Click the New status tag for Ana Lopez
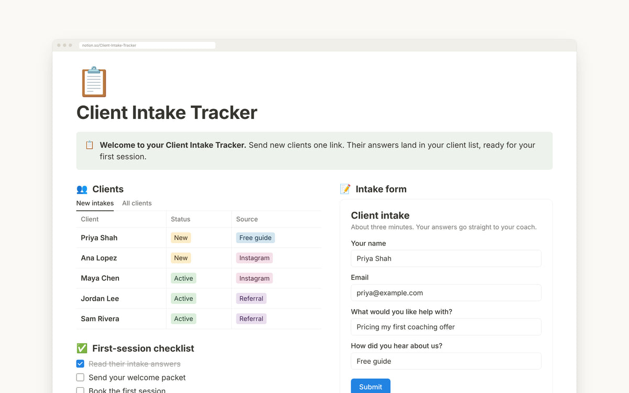The image size is (629, 393). [x=181, y=258]
